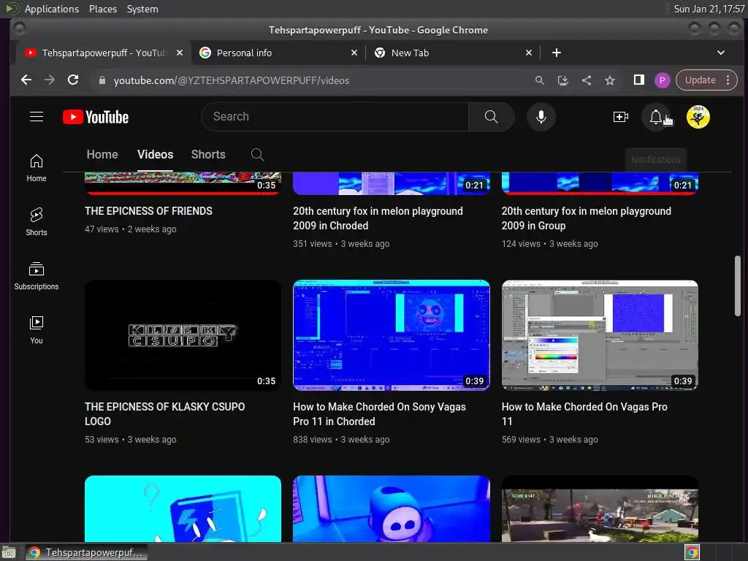The width and height of the screenshot is (748, 561).
Task: Open 20th century fox 2009 in Chroded title
Action: (378, 218)
